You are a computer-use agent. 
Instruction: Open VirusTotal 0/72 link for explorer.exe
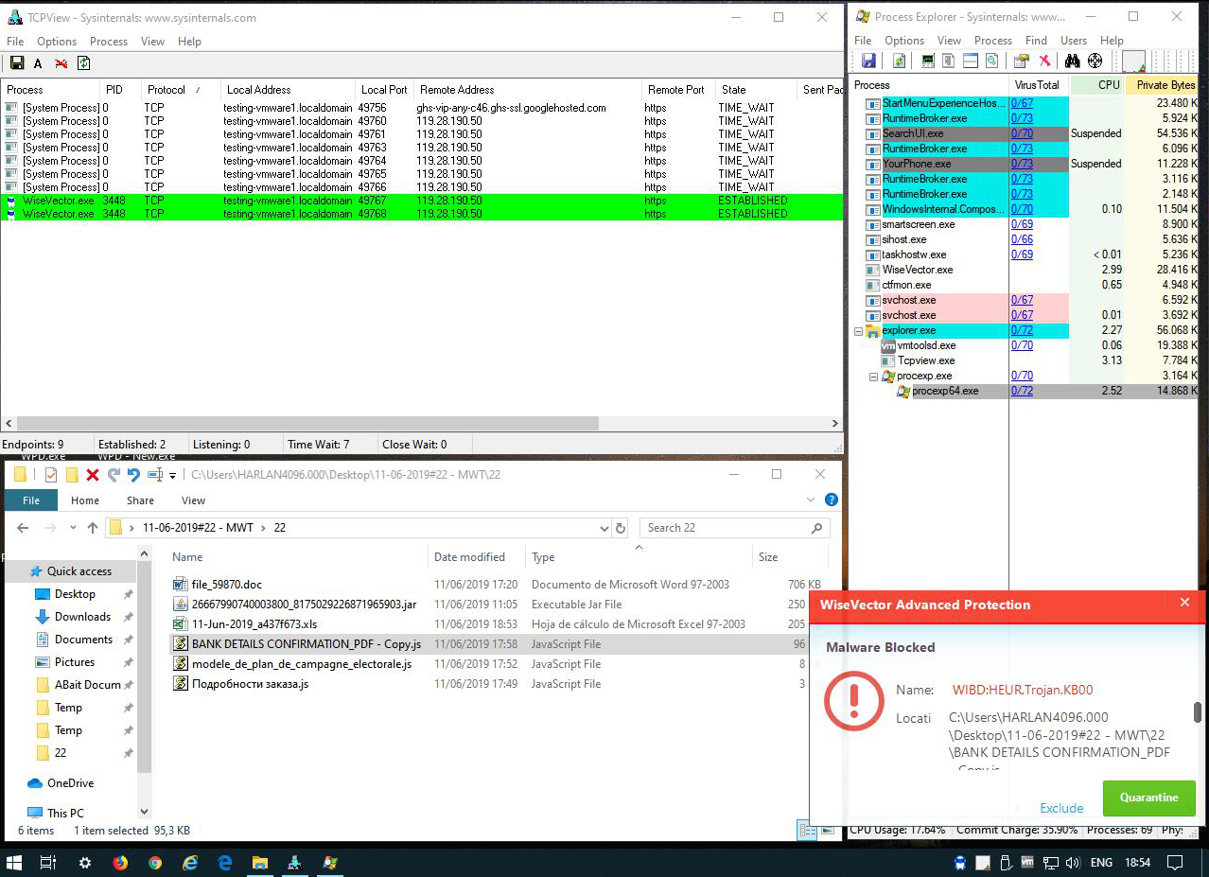tap(1022, 330)
